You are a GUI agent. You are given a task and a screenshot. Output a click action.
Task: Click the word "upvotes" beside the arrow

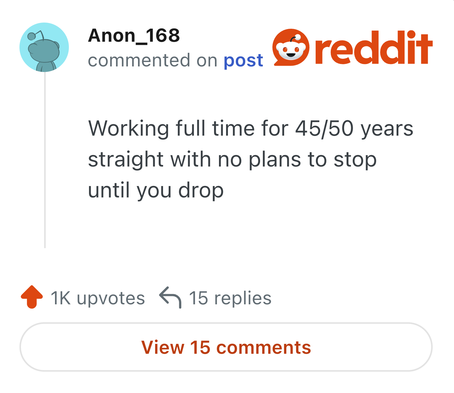click(x=111, y=299)
